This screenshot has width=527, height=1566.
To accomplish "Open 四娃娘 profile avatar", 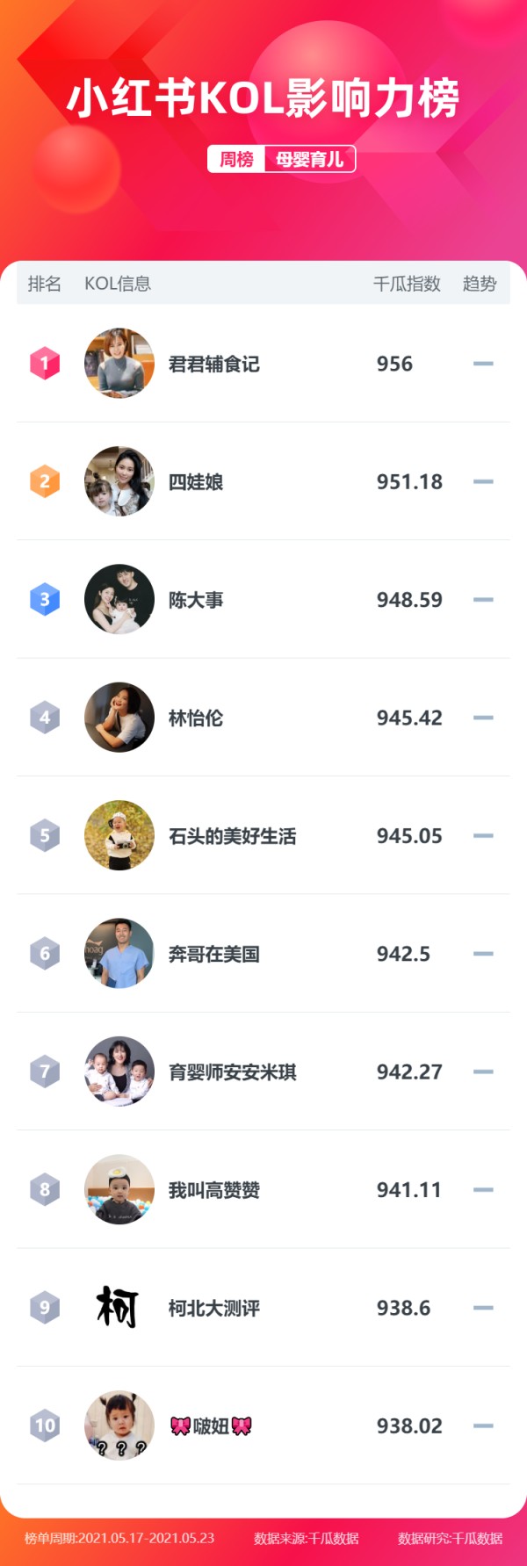I will click(119, 481).
